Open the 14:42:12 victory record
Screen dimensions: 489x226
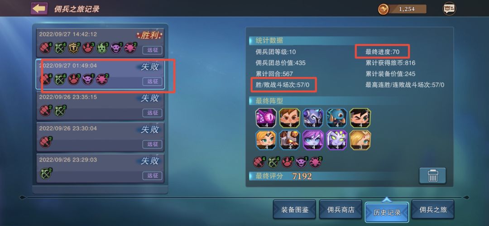100,43
